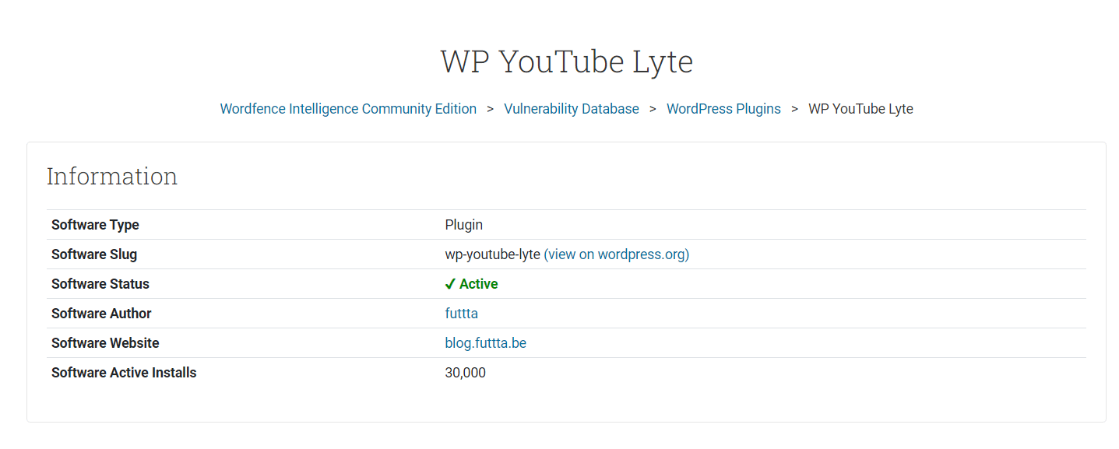Select the 30,000 active installs value
The width and height of the screenshot is (1119, 449).
[463, 372]
